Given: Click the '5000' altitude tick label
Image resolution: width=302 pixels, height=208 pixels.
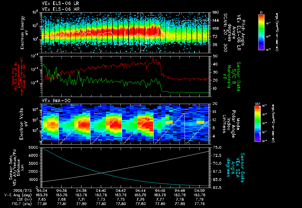Looking at the screenshot, I should point(33,147).
